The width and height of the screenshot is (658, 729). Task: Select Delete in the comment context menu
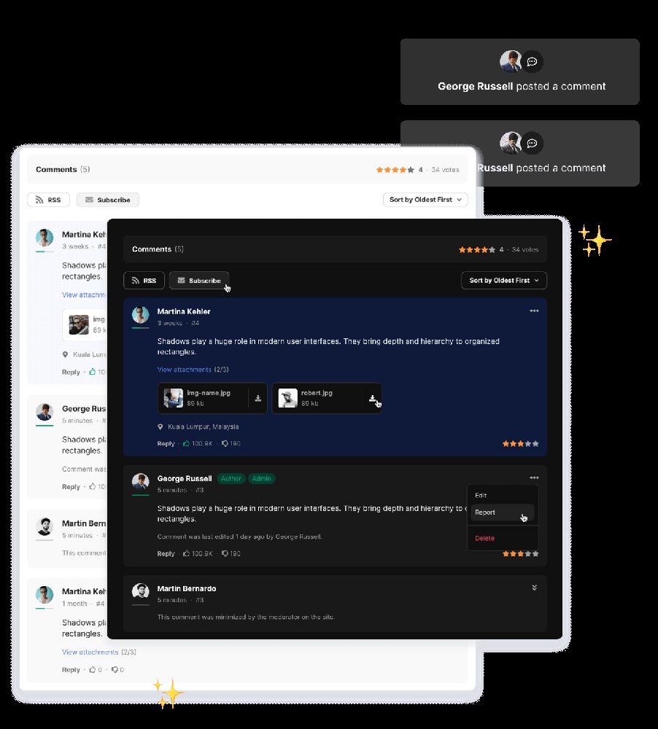[485, 538]
